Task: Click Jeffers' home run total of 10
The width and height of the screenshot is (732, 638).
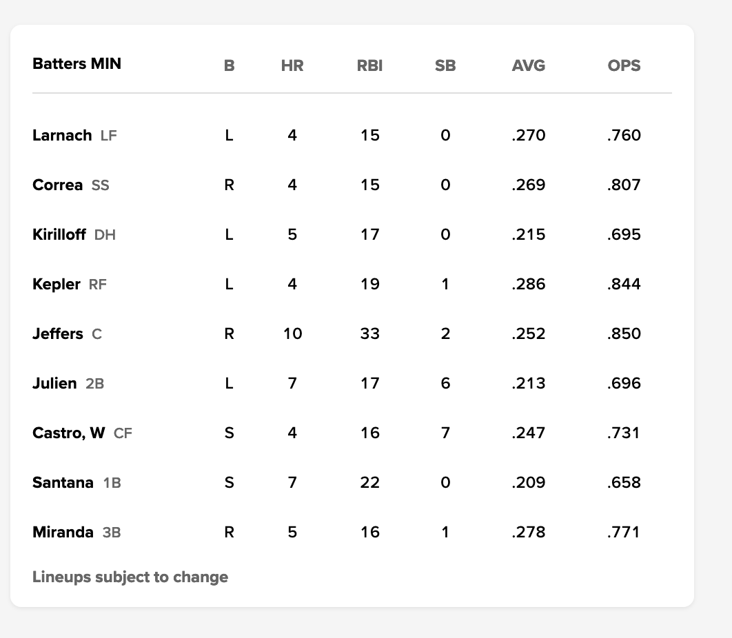Action: coord(292,333)
